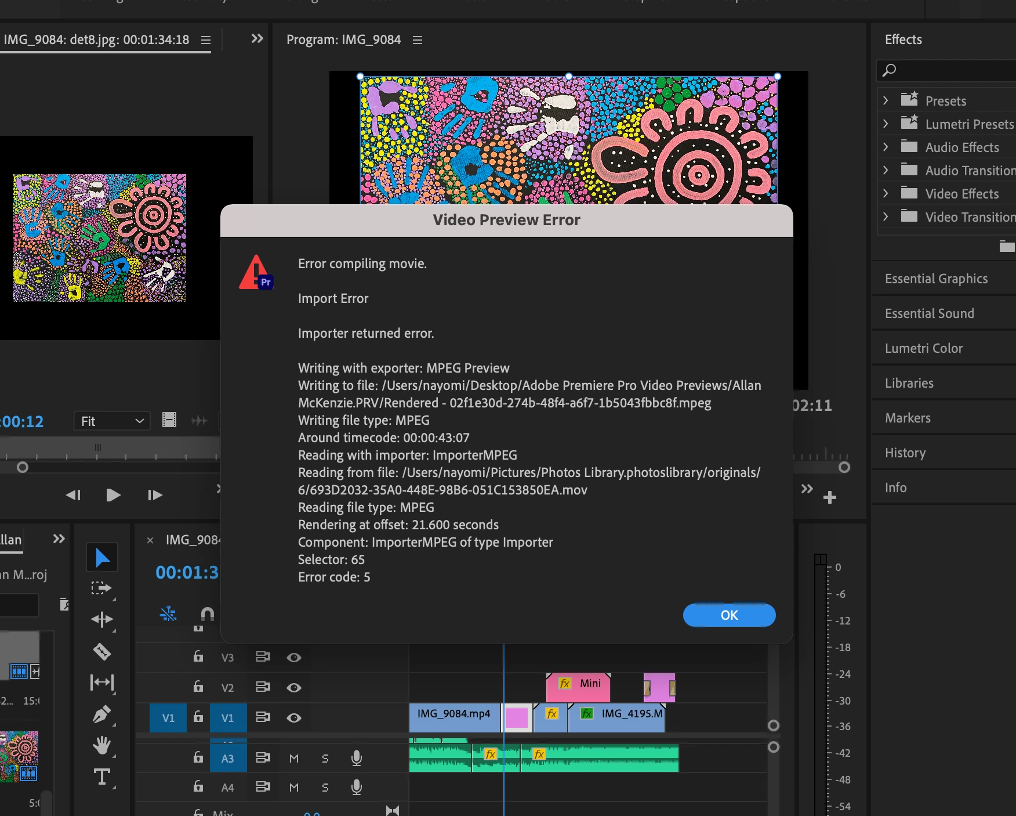This screenshot has height=816, width=1016.
Task: Open the Program monitor button editor plus
Action: coord(830,497)
